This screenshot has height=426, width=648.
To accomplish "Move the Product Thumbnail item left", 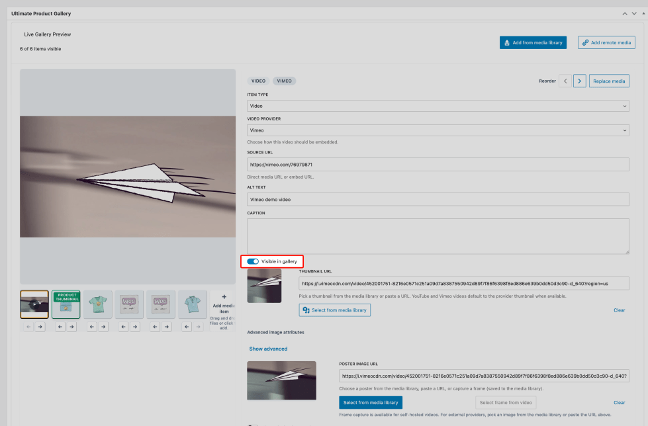I will [60, 327].
